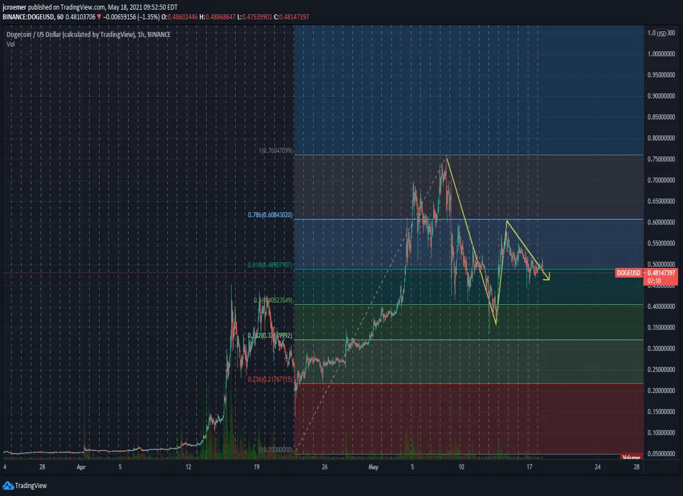The image size is (683, 496).
Task: Click the May label on the time axis
Action: click(x=373, y=467)
